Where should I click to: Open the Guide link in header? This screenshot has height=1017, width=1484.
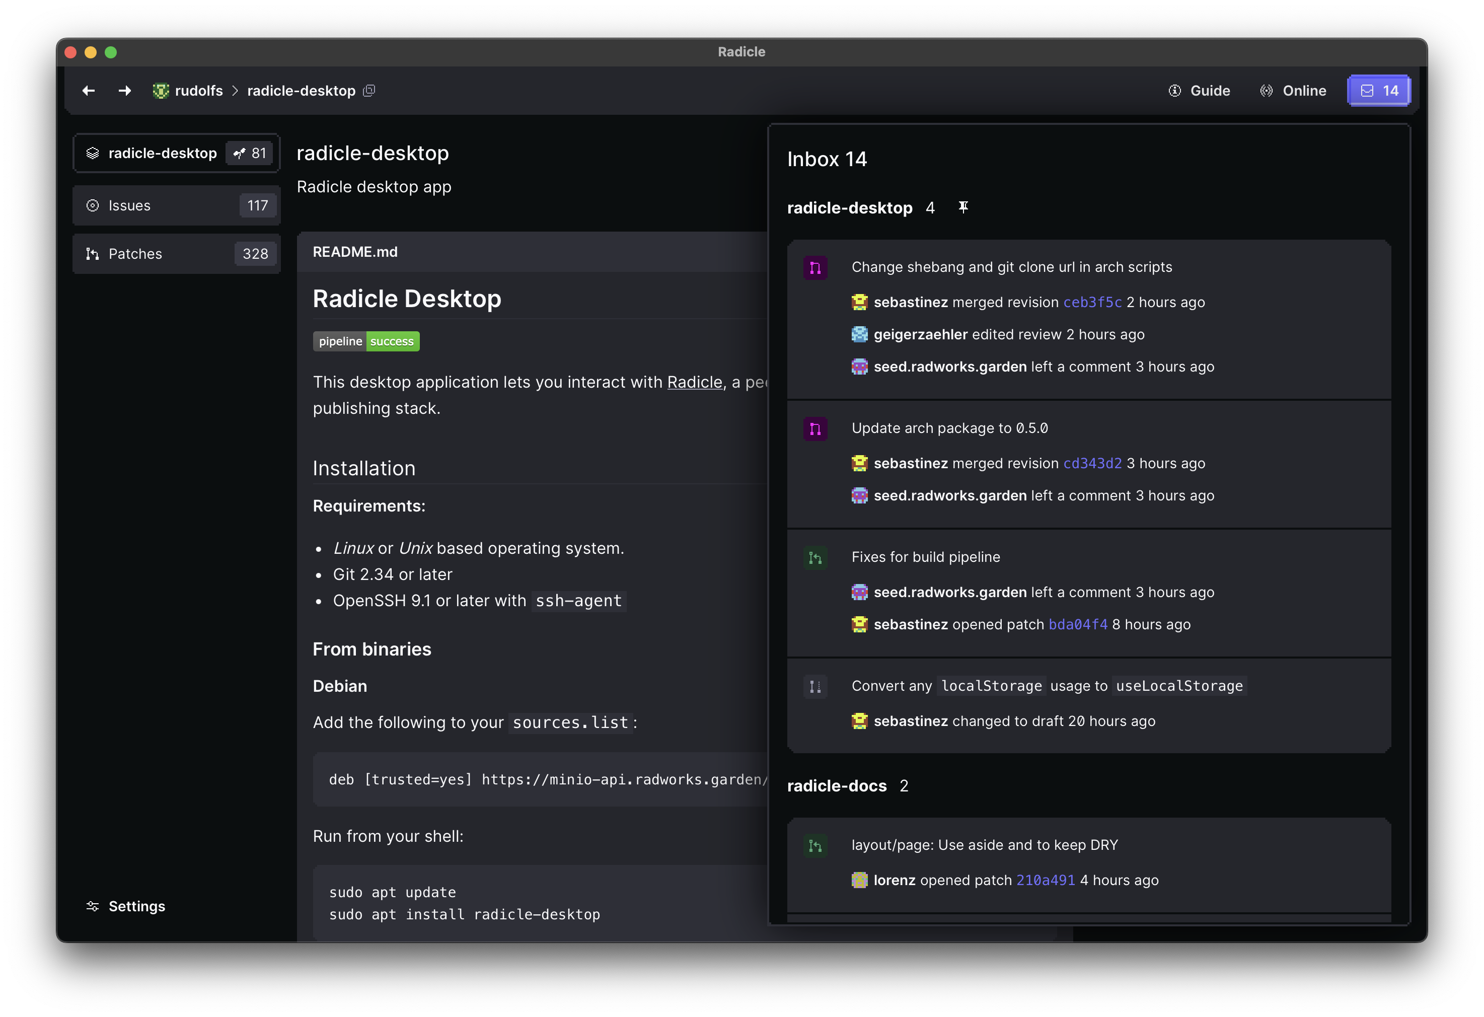1199,91
